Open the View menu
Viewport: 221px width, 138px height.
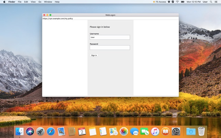(x=33, y=2)
